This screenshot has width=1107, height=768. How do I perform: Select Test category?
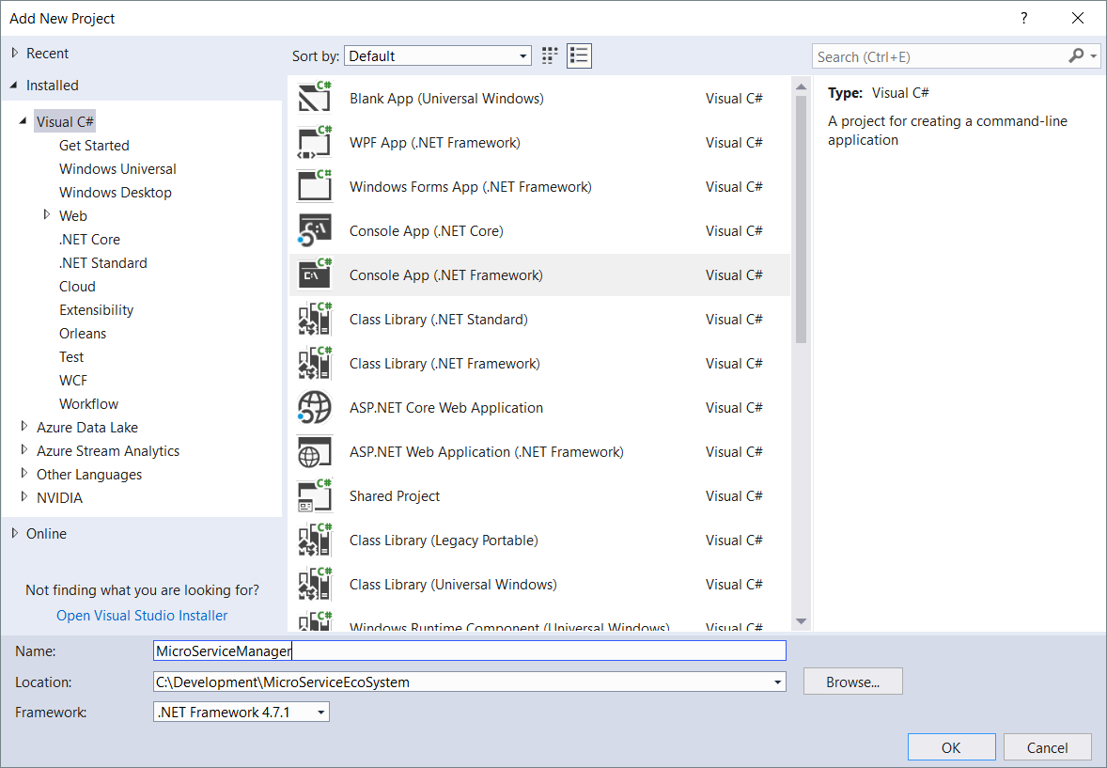pos(71,356)
